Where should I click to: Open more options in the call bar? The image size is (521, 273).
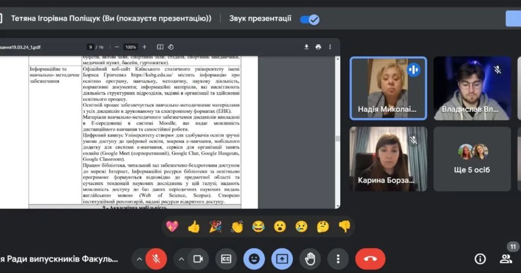tap(338, 259)
